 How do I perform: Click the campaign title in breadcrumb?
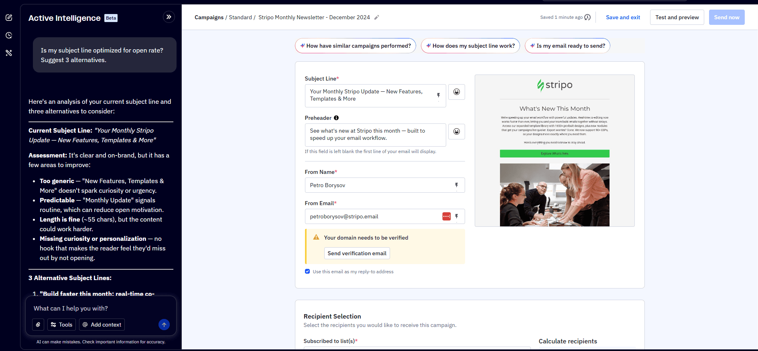pos(314,17)
